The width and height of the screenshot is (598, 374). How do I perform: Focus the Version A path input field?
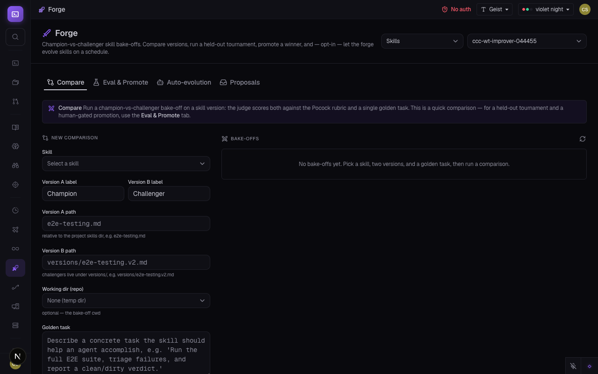coord(126,223)
